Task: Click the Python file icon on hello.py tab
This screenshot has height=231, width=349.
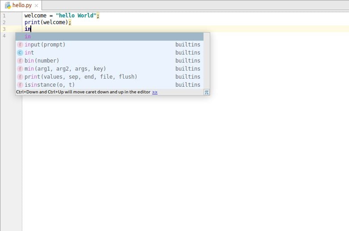Action: [8, 5]
